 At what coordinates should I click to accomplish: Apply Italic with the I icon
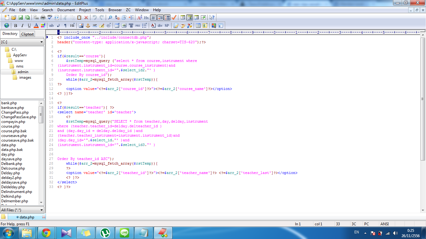coord(22,26)
